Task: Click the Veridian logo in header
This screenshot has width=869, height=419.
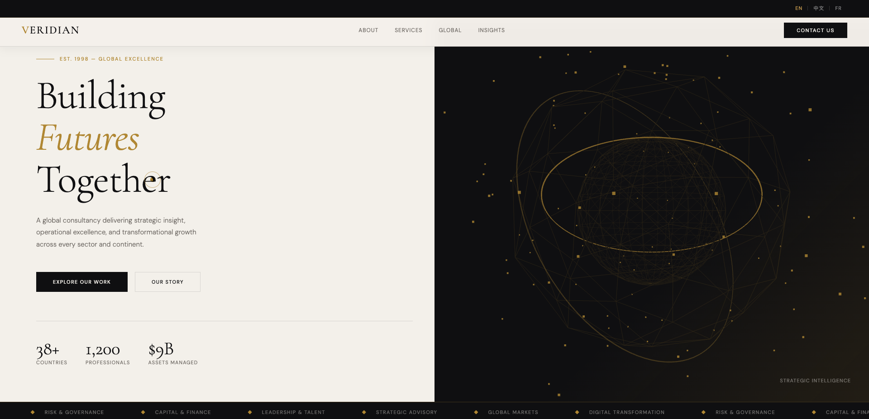Action: pyautogui.click(x=50, y=30)
